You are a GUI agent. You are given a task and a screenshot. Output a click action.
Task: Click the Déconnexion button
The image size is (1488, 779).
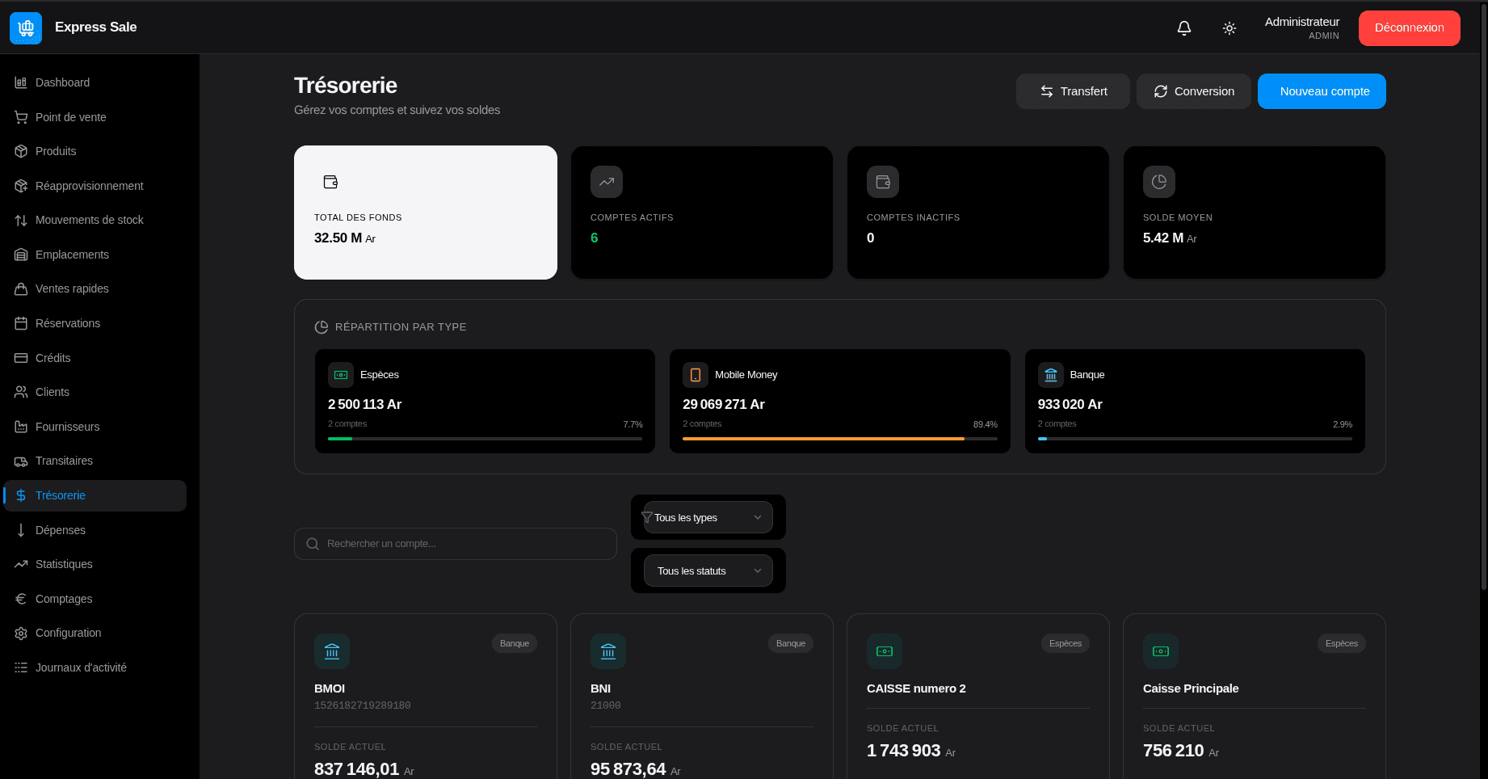pyautogui.click(x=1409, y=28)
